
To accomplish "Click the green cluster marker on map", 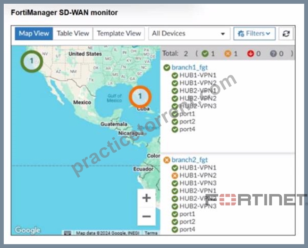I will click(x=32, y=61).
